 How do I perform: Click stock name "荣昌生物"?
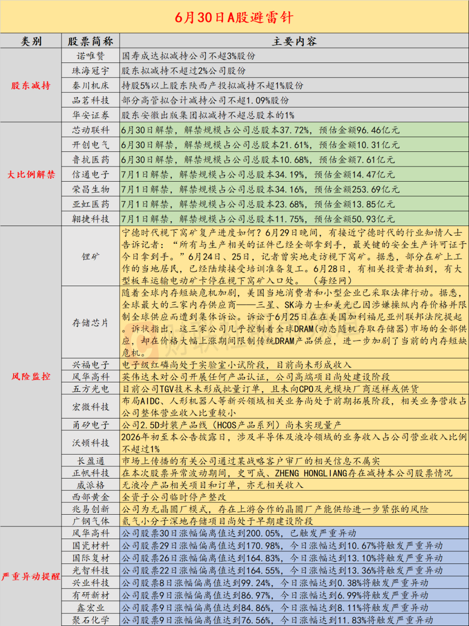click(x=91, y=189)
